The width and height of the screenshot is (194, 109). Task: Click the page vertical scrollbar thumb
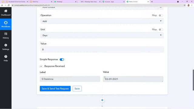193,80
